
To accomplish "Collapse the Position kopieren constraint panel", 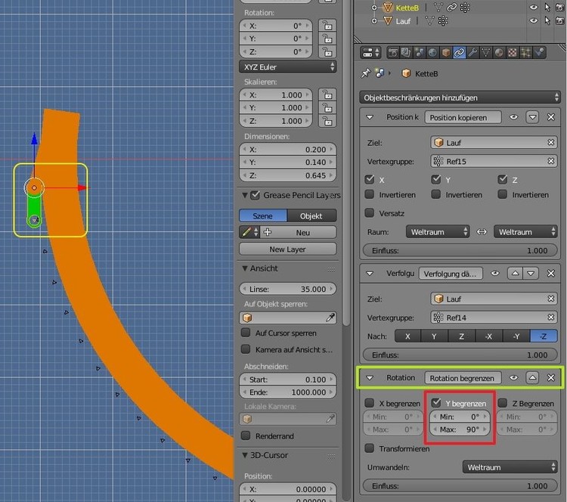I will (370, 117).
